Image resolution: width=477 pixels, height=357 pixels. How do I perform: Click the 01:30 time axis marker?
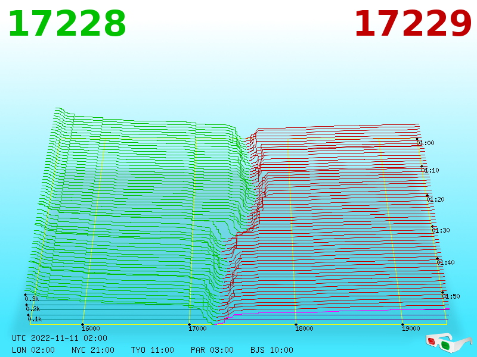click(x=441, y=230)
